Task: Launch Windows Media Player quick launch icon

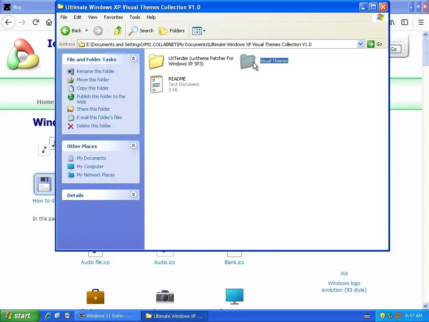Action: click(67, 316)
